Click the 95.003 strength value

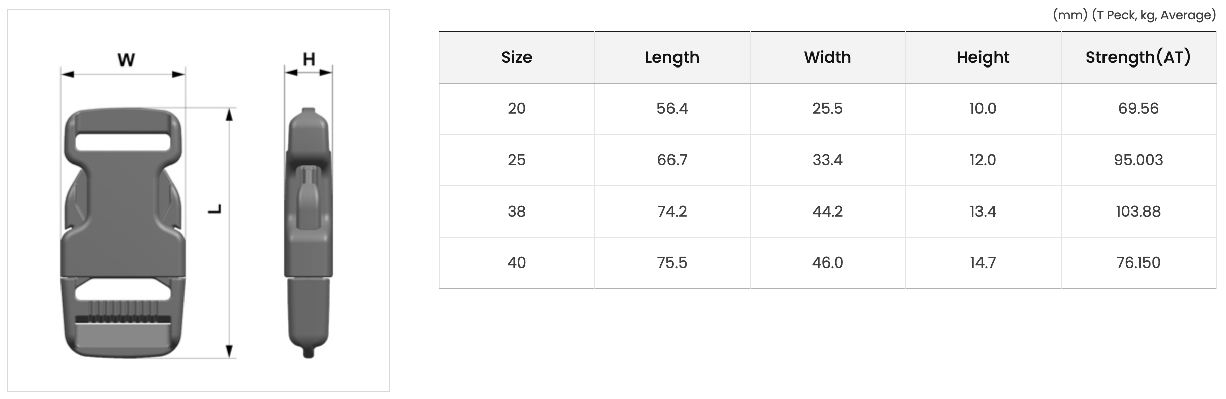pos(1138,160)
